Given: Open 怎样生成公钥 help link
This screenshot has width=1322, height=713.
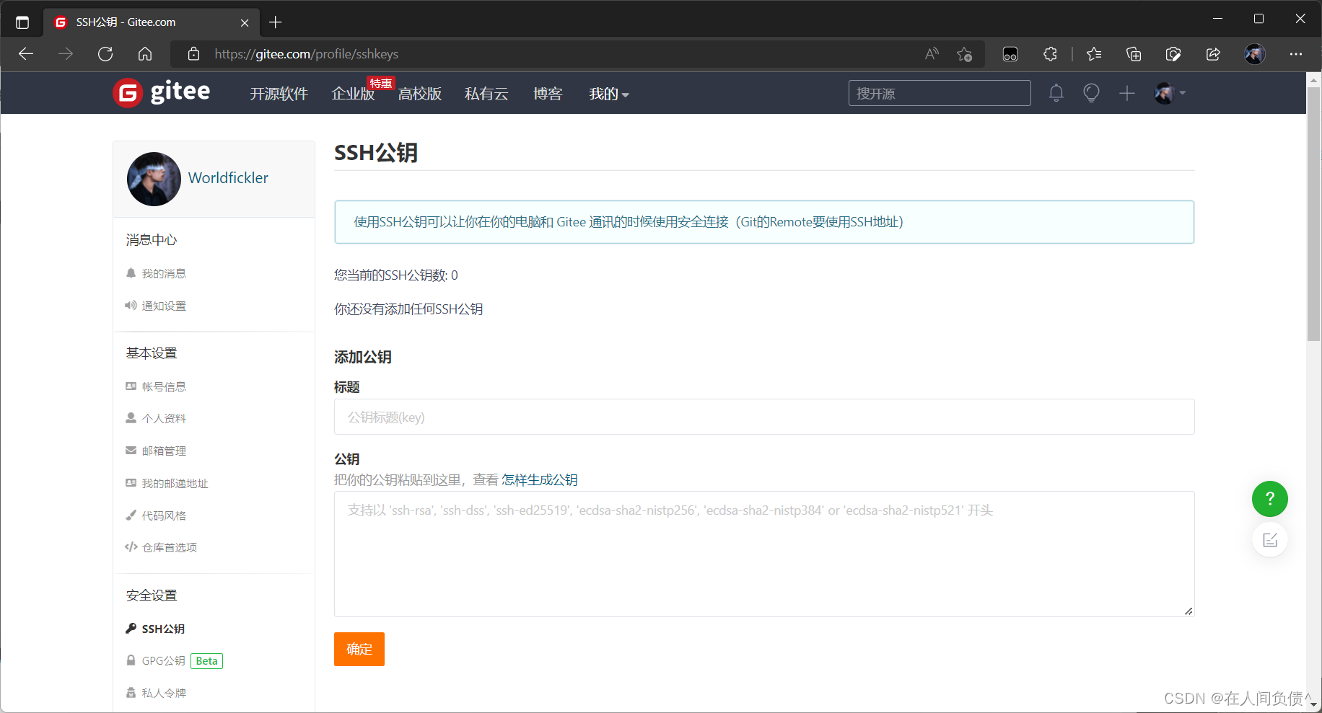Looking at the screenshot, I should [x=540, y=480].
